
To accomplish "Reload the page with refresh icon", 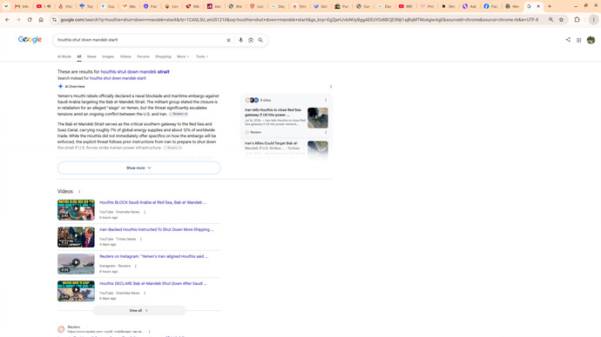I will coord(30,19).
